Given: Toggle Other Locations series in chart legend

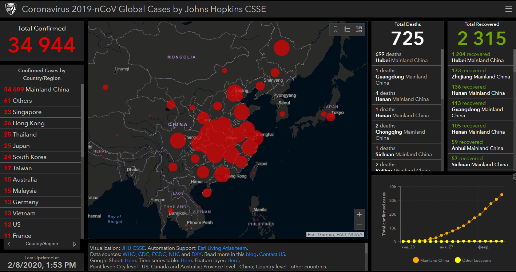Looking at the screenshot, I should coord(473,260).
